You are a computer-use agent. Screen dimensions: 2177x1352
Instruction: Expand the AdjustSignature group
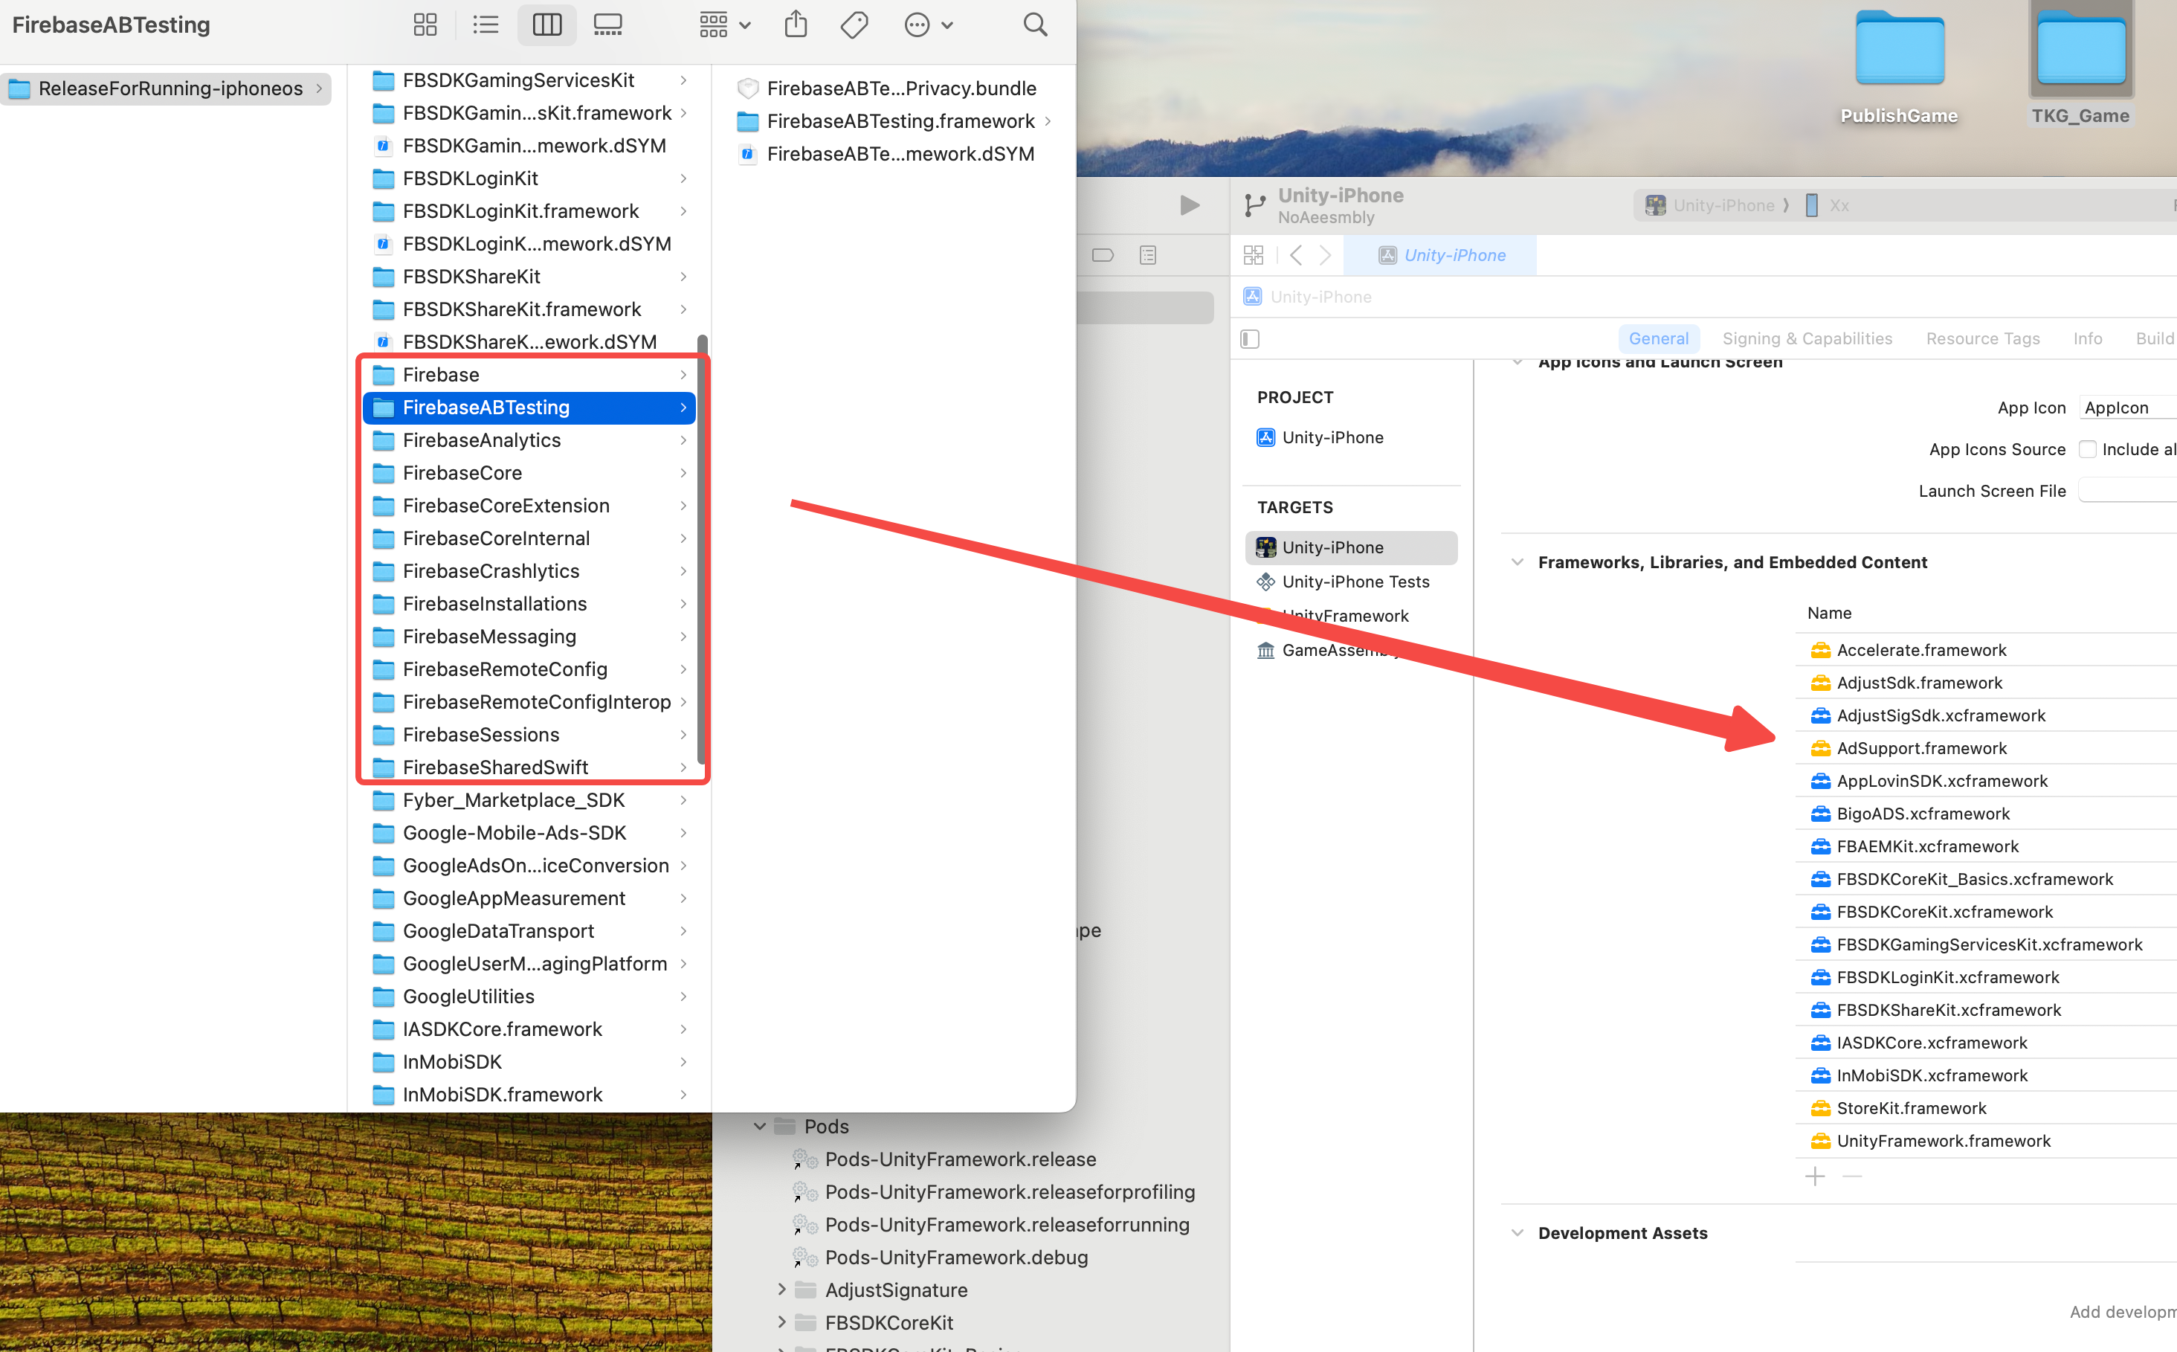(x=781, y=1290)
